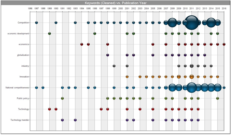The image size is (232, 135).
Task: Select the larger Innovation bubble at 2009
Action: pyautogui.click(x=179, y=77)
